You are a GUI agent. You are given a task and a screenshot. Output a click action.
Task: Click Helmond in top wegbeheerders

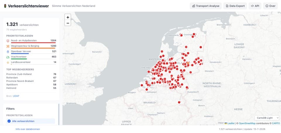11,88
